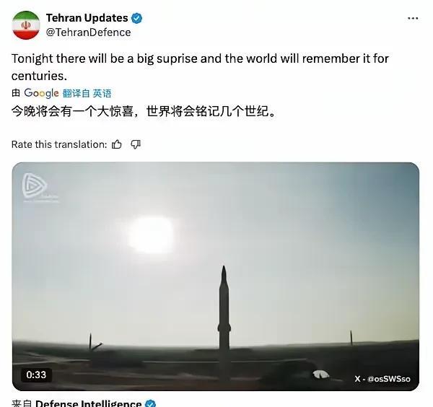This screenshot has width=433, height=407.
Task: Click the Google translation logo
Action: click(x=41, y=93)
